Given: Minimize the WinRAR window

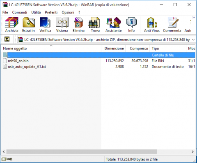Looking at the screenshot, I should tap(161, 5).
